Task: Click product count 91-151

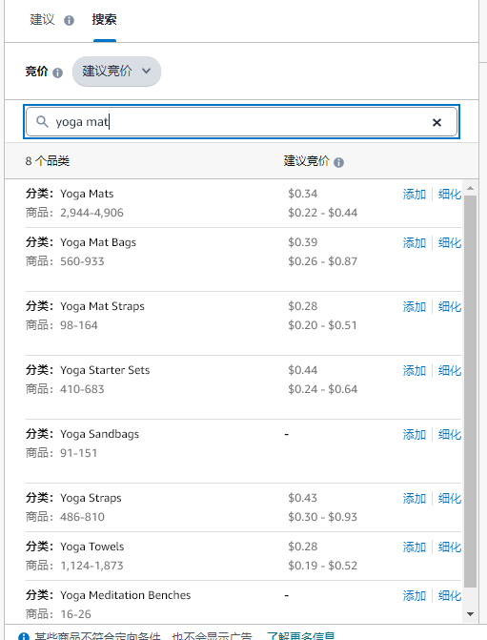Action: point(79,453)
